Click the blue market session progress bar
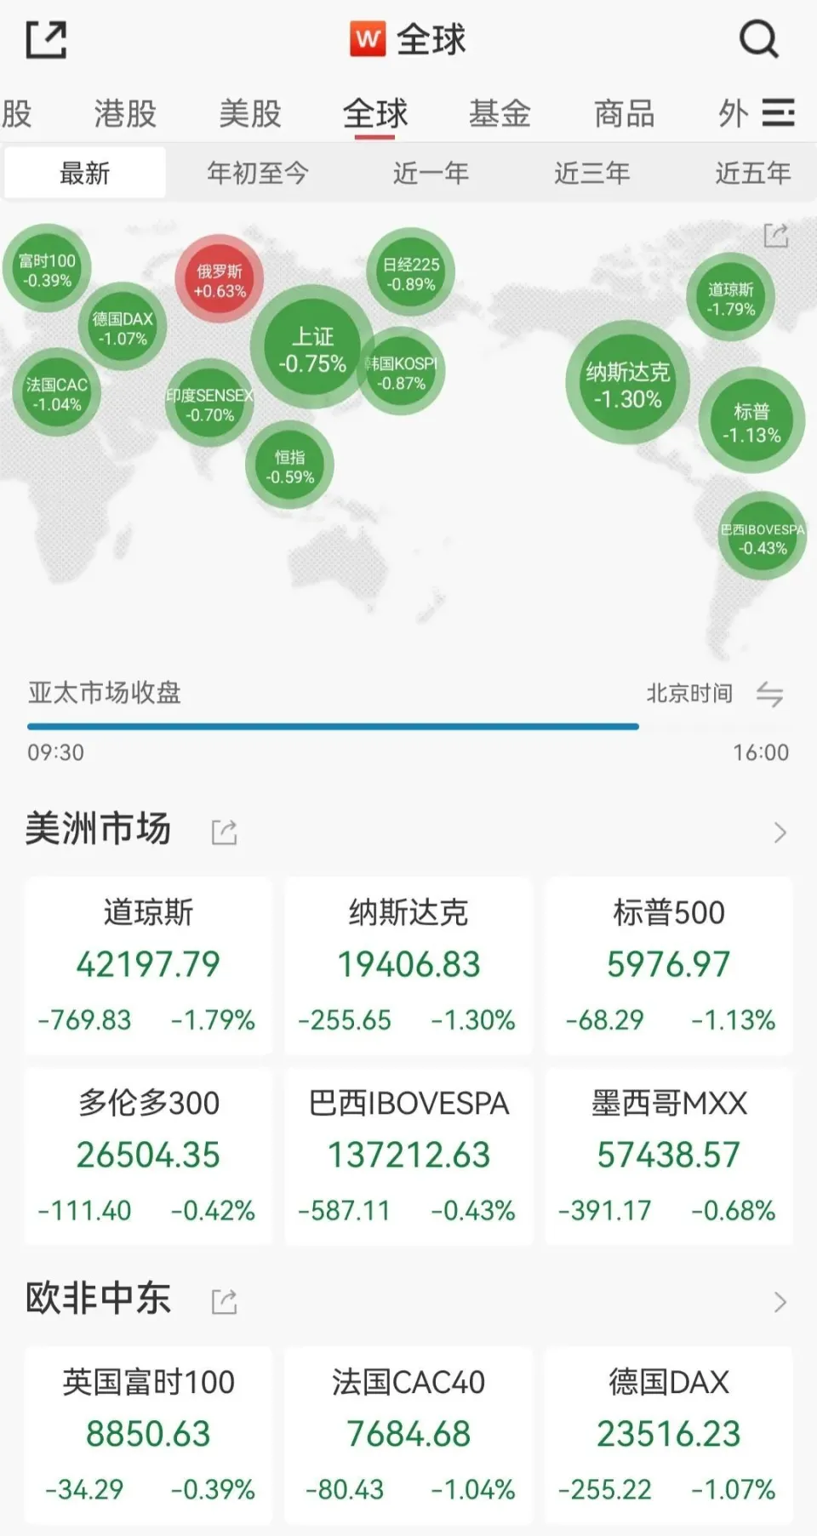 click(x=333, y=727)
